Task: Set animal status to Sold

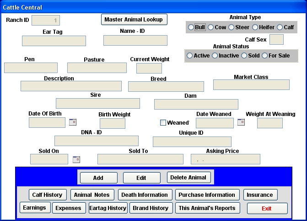Action: click(x=244, y=56)
